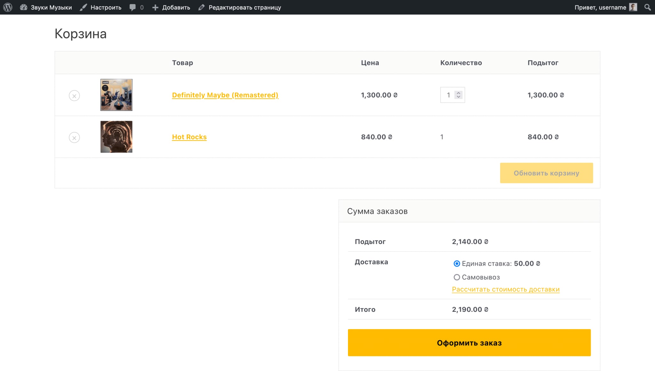655x371 pixels.
Task: Click the Сумма заказов heading
Action: pos(377,211)
